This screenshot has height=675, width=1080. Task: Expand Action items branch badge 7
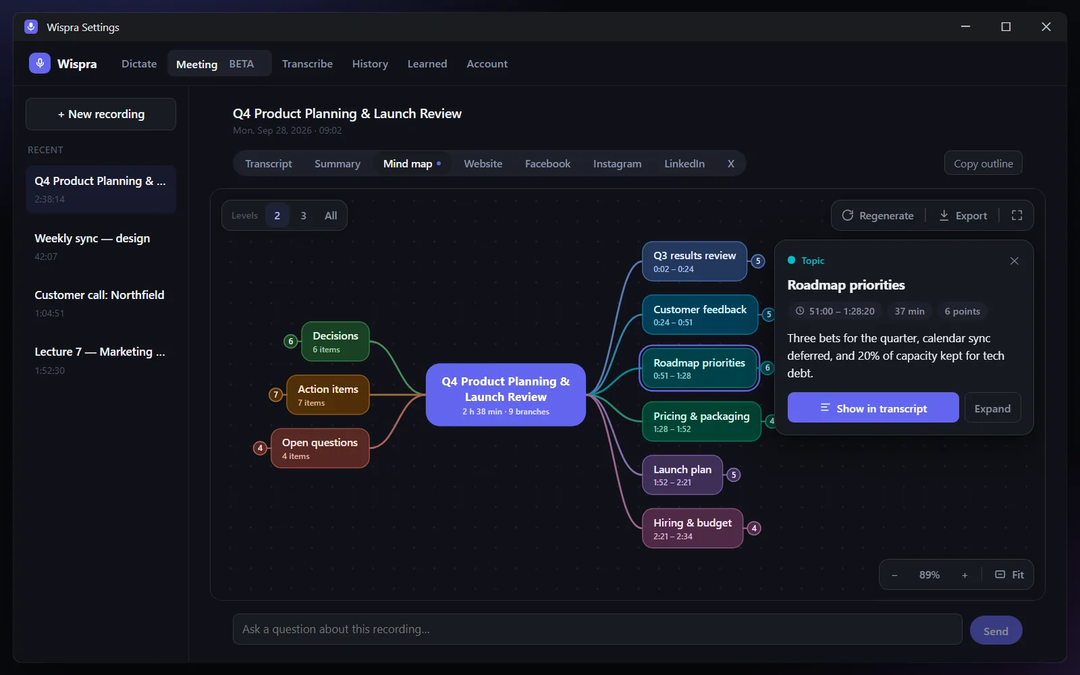tap(275, 395)
